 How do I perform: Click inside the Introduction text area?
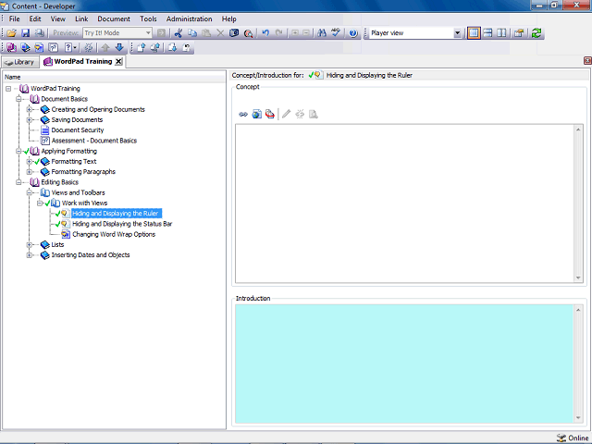pos(404,364)
